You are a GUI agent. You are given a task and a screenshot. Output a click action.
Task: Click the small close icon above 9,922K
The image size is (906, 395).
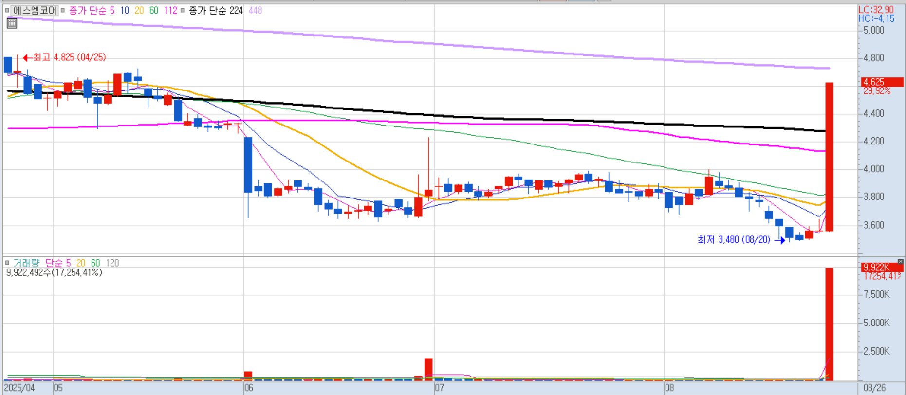900,262
